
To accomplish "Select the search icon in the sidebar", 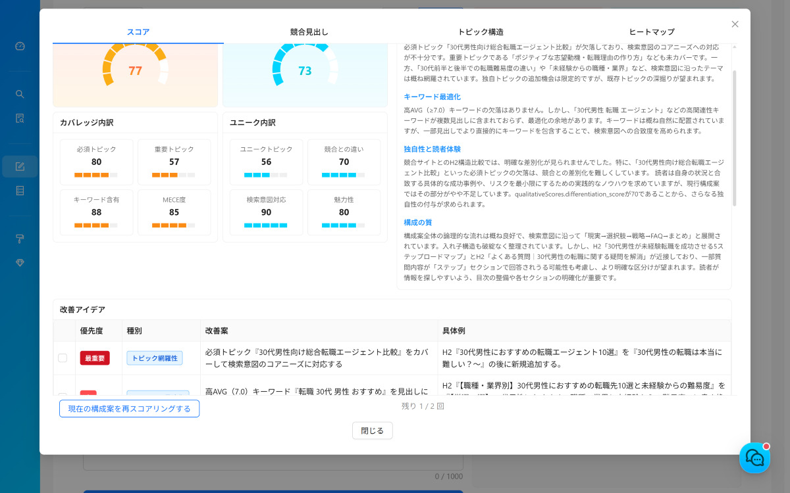I will tap(20, 93).
